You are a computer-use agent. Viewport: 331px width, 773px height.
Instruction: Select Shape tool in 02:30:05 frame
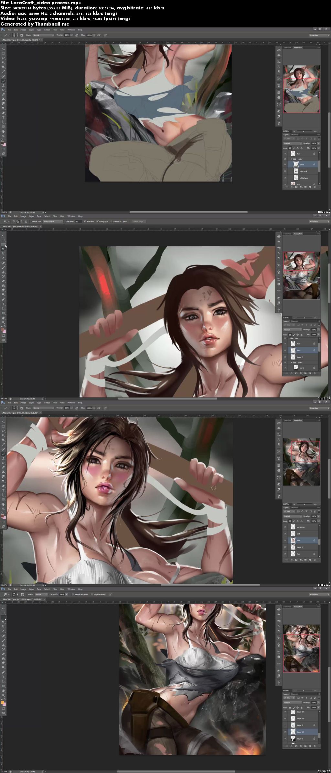coord(3,686)
